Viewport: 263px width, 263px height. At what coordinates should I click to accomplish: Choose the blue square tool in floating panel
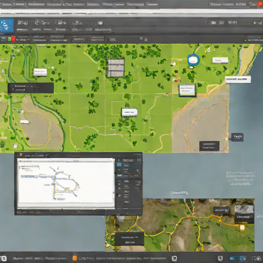pyautogui.click(x=119, y=165)
